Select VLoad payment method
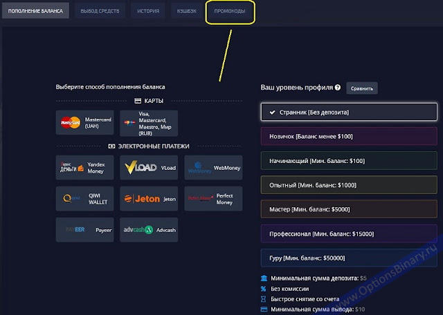The height and width of the screenshot is (315, 443). 149,167
